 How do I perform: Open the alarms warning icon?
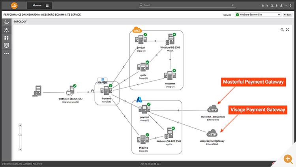[272, 6]
